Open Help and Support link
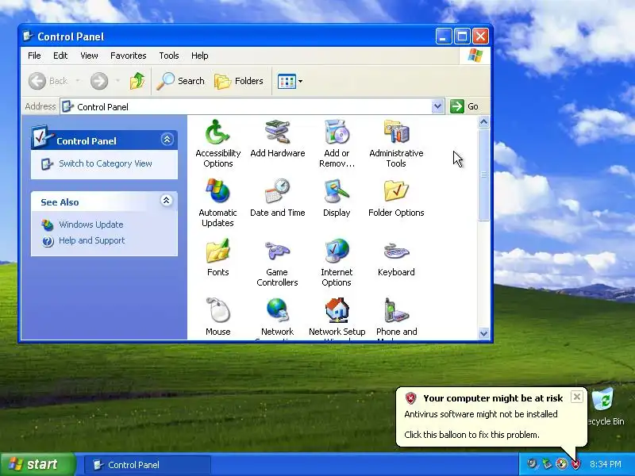The width and height of the screenshot is (635, 476). pyautogui.click(x=92, y=240)
